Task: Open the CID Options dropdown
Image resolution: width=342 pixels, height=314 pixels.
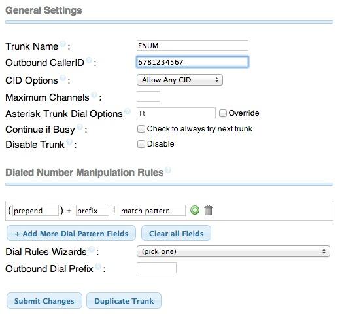Action: tap(180, 80)
